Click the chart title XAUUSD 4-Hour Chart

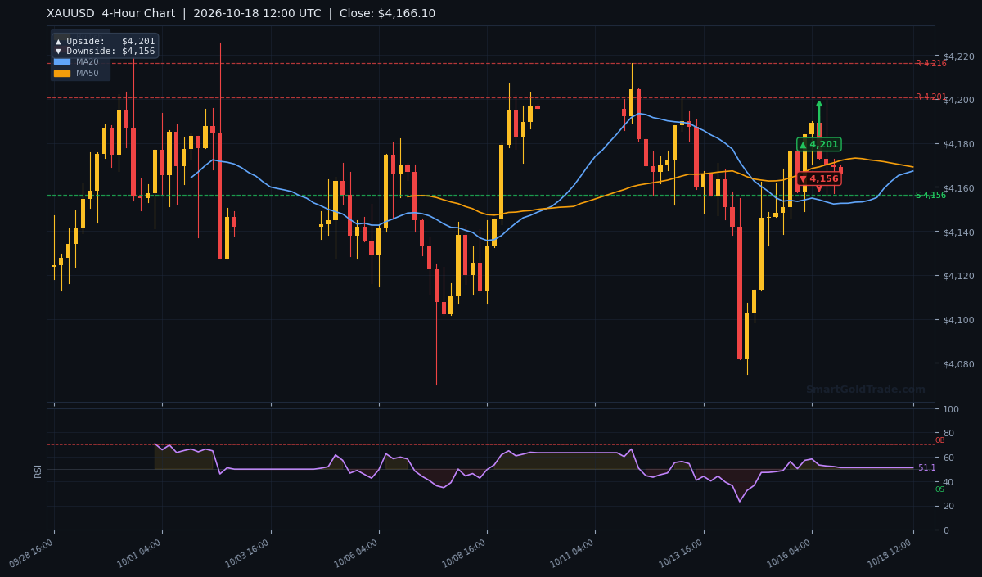pyautogui.click(x=110, y=14)
